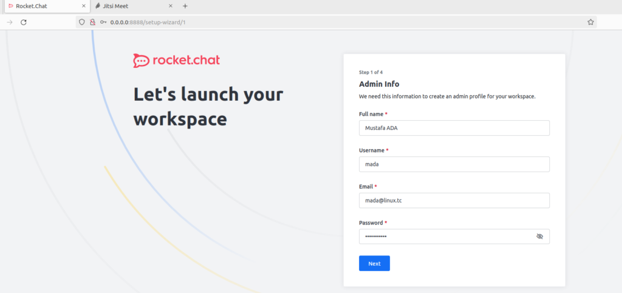Open a new browser tab

tap(185, 6)
